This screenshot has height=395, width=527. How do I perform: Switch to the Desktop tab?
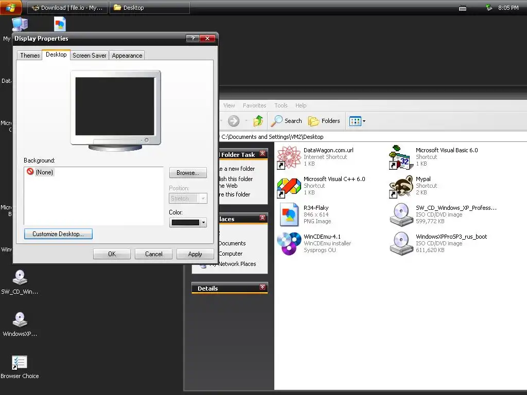(x=56, y=55)
